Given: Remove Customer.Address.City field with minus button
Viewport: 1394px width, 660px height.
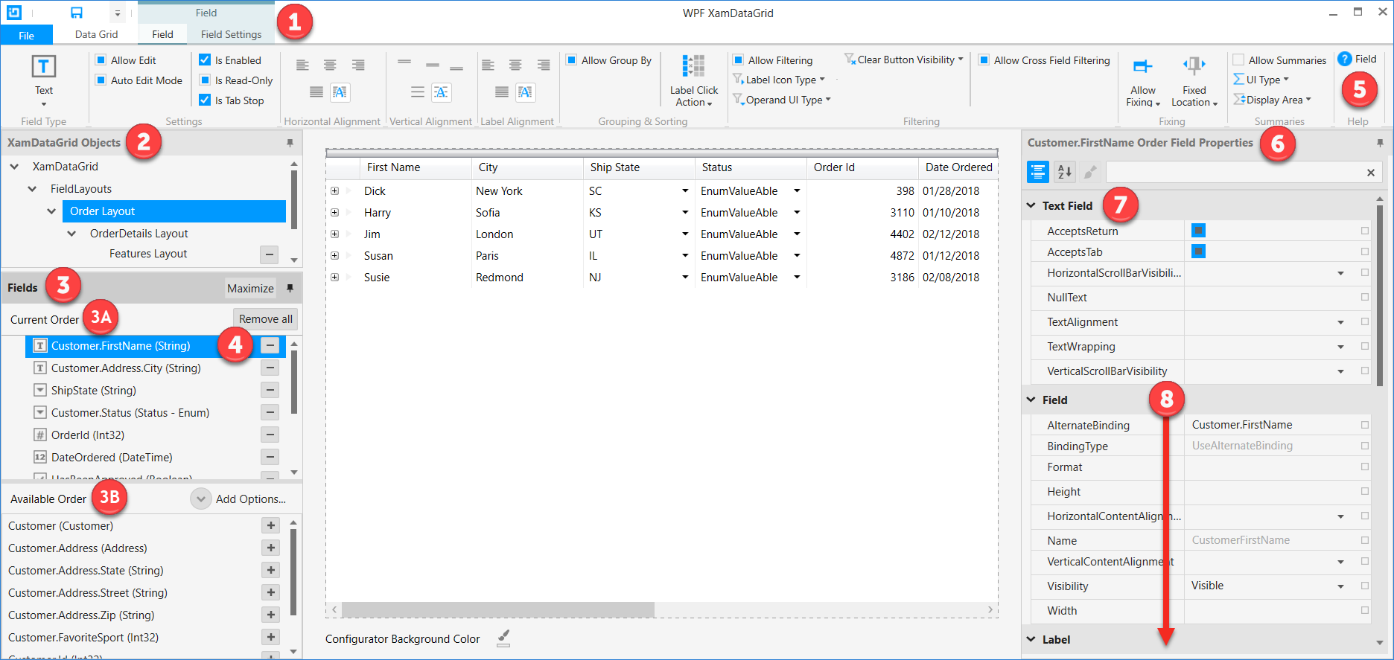Looking at the screenshot, I should click(270, 368).
